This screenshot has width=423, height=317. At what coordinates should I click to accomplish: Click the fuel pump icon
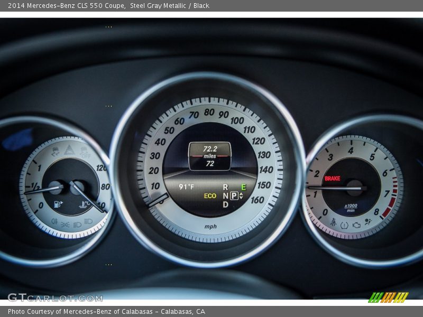tap(57, 204)
